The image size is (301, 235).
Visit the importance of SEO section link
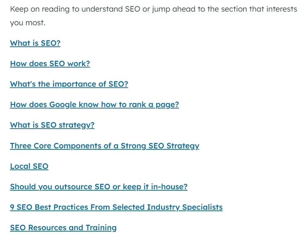[x=69, y=84]
